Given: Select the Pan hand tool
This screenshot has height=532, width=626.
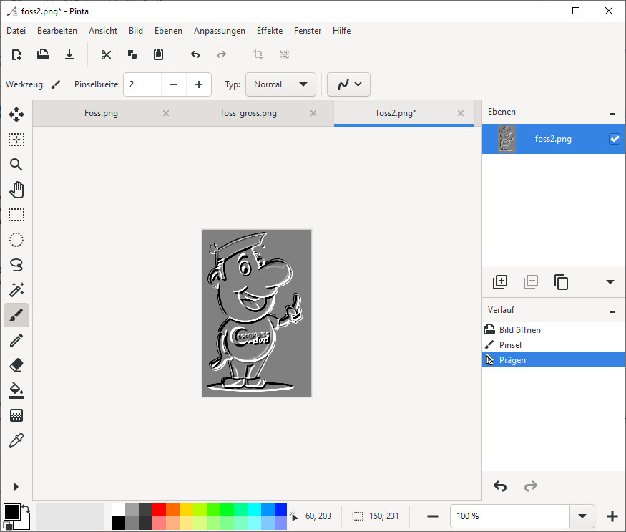Looking at the screenshot, I should tap(16, 190).
